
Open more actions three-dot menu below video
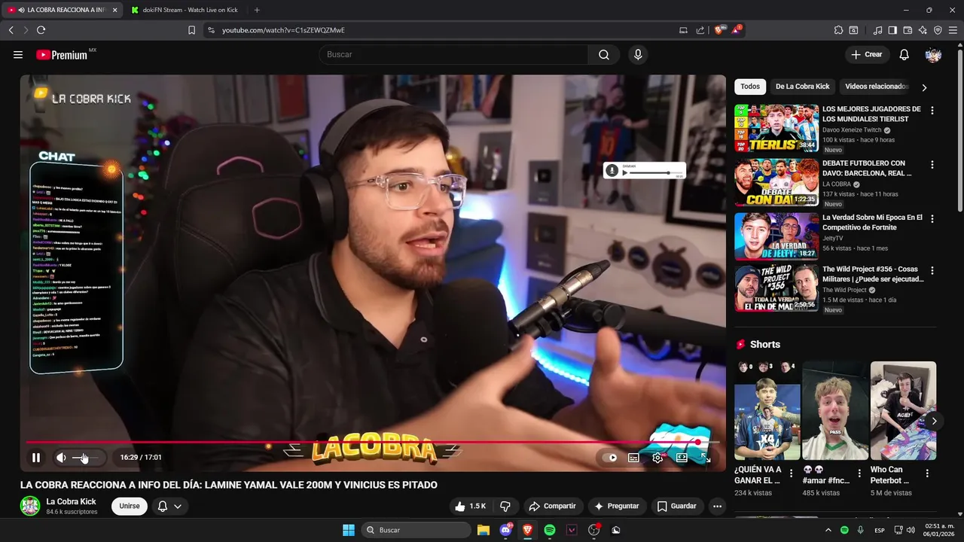717,506
